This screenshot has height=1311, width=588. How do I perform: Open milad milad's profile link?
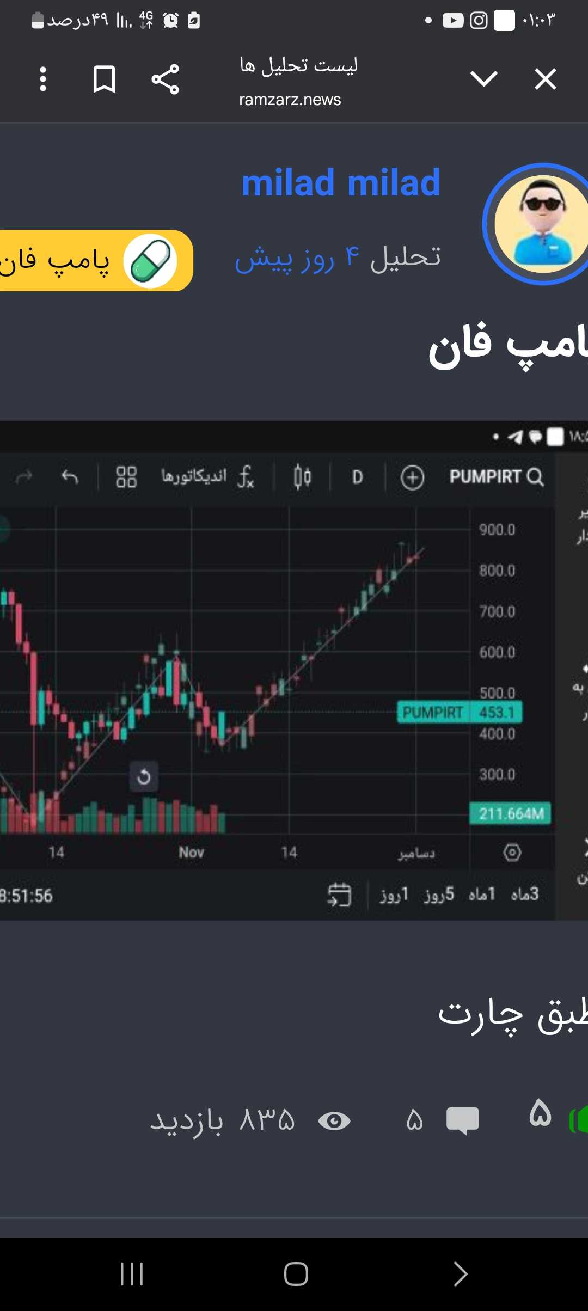pos(341,183)
